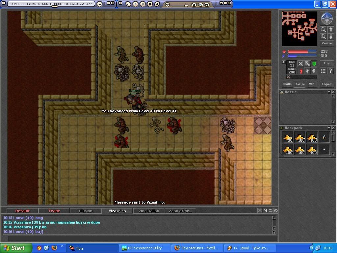The height and width of the screenshot is (253, 337).
Task: Open the options list icon
Action: pos(323,71)
